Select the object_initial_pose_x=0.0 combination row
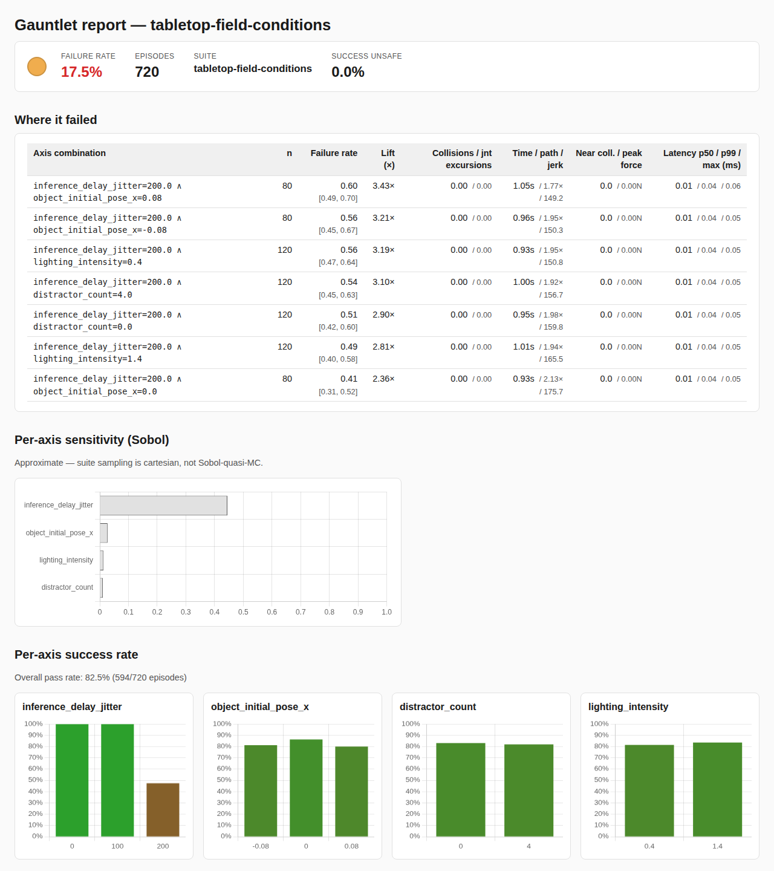The image size is (774, 871). click(387, 385)
